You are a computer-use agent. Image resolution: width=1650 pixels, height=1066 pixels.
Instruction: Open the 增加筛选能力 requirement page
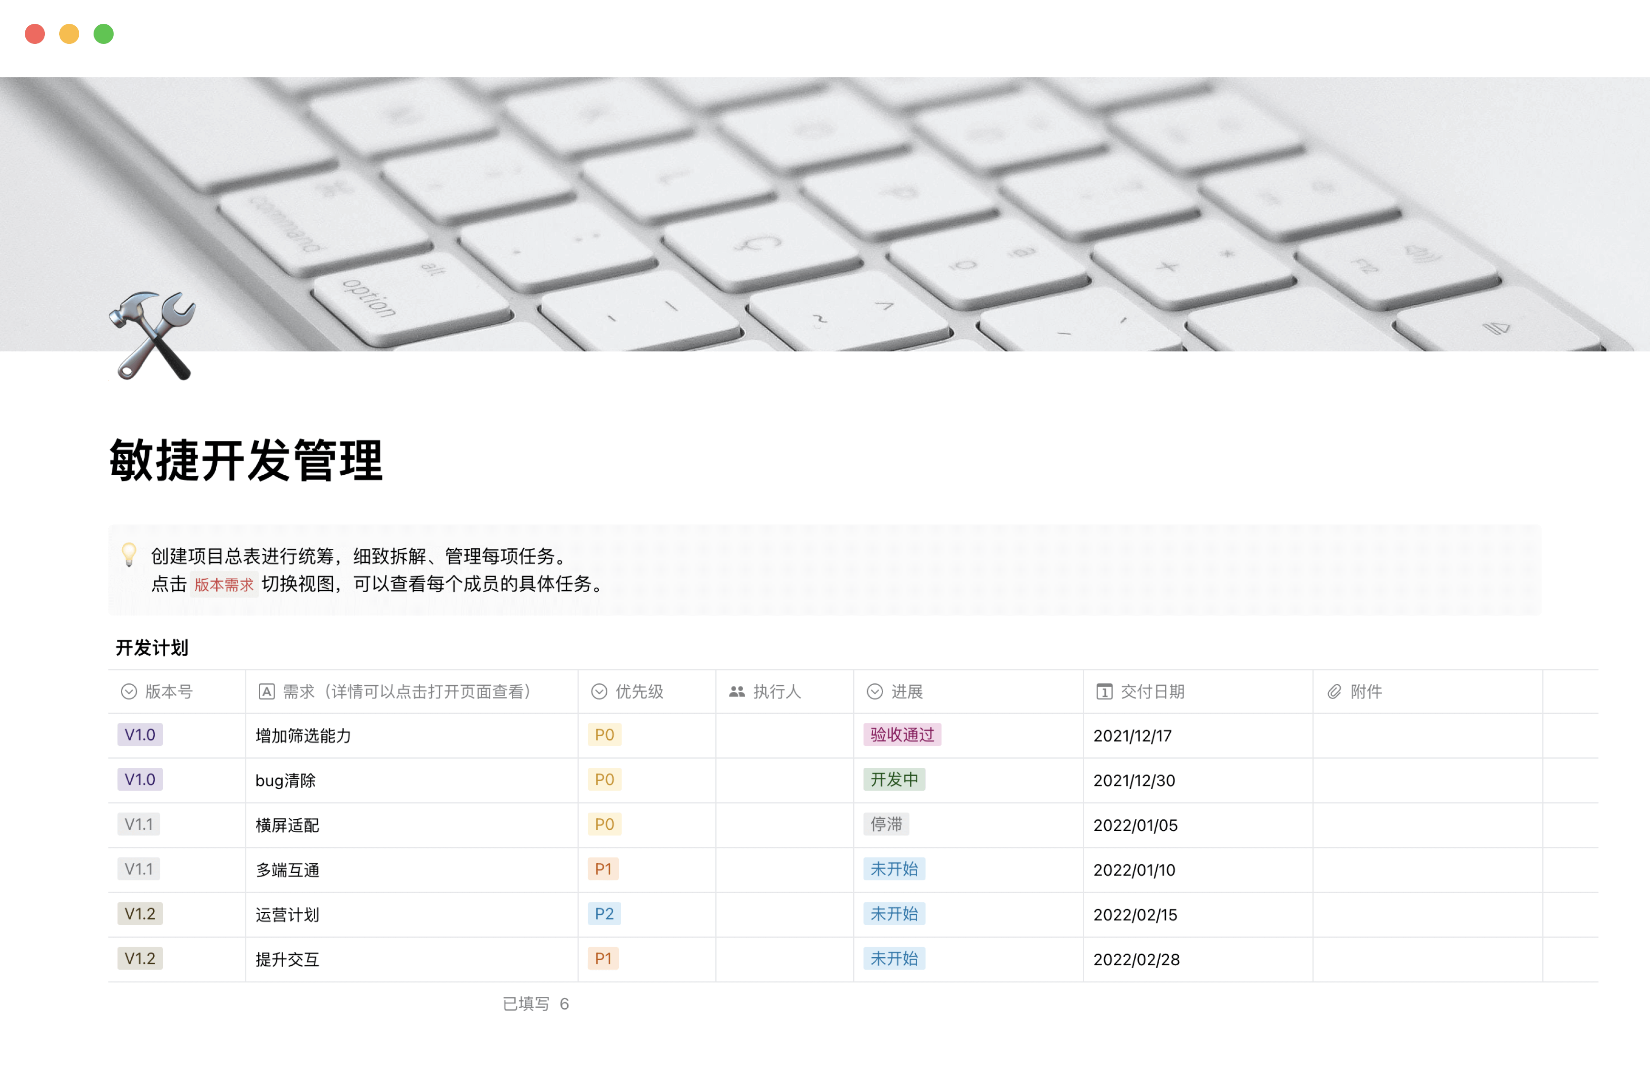point(303,736)
